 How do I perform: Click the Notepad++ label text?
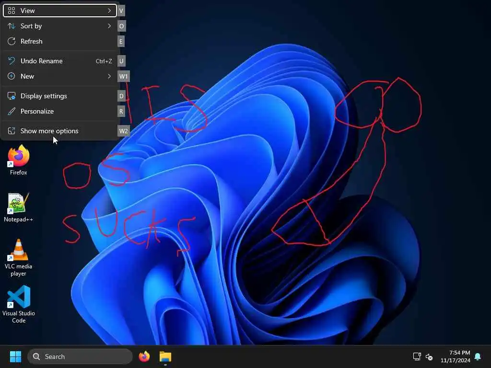(x=19, y=219)
